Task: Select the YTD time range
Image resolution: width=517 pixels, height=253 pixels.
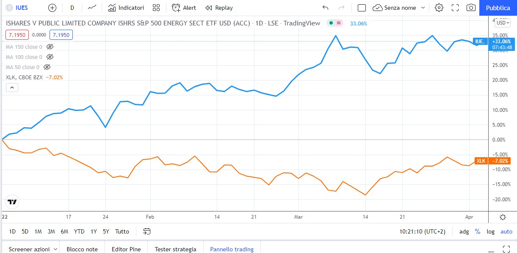Action: (79, 231)
